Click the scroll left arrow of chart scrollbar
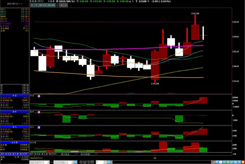 click(x=112, y=162)
